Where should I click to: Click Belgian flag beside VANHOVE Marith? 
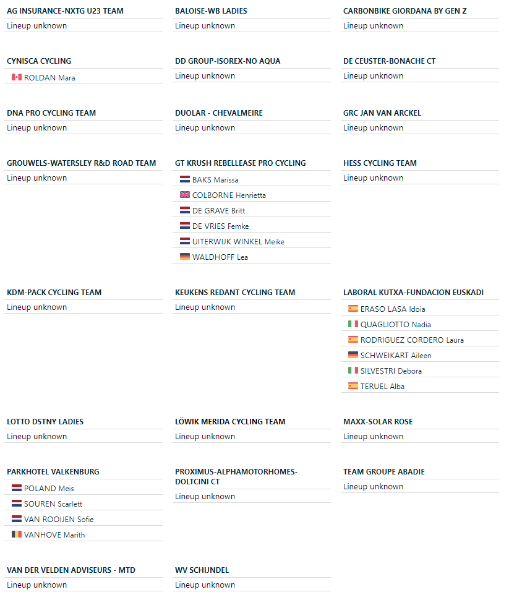(x=17, y=534)
